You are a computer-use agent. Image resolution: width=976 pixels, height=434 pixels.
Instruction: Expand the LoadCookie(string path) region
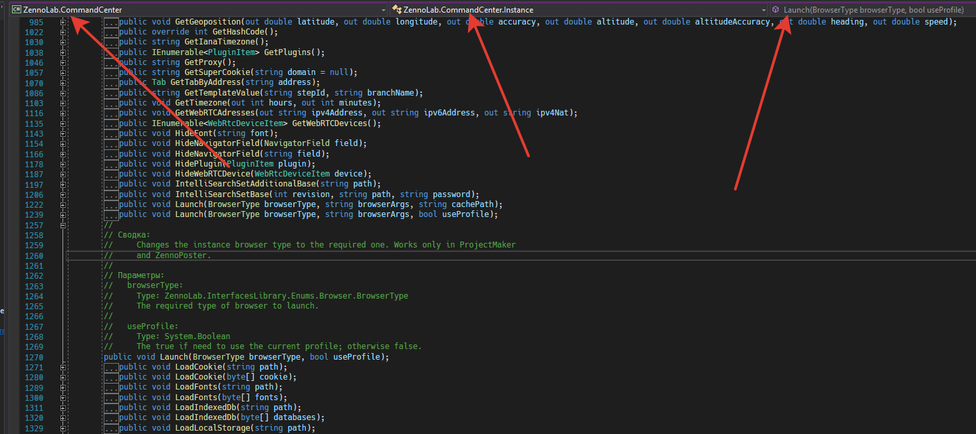click(63, 367)
